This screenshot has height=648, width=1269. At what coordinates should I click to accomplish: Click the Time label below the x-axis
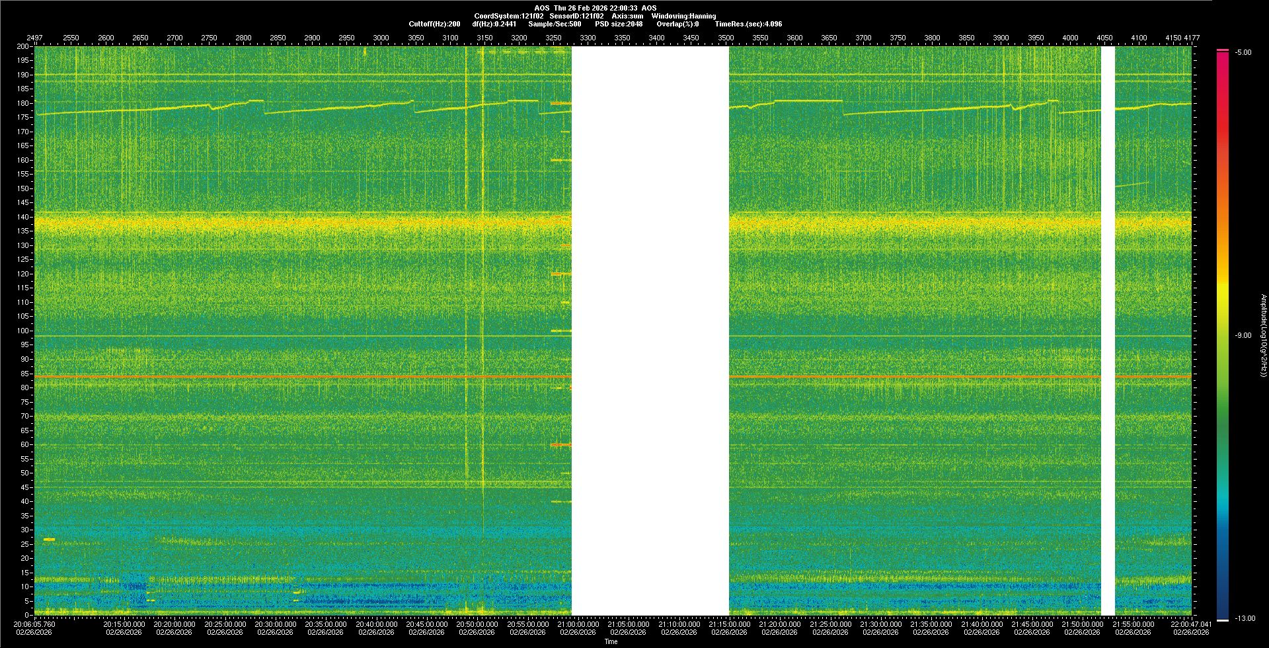coord(611,641)
